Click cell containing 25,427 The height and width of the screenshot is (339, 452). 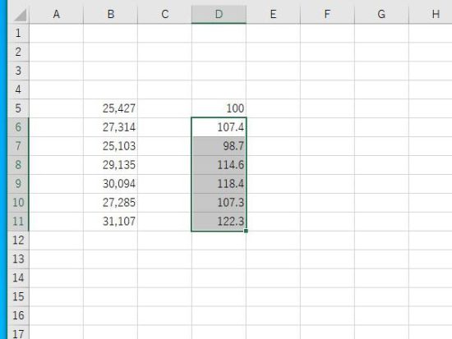point(110,108)
